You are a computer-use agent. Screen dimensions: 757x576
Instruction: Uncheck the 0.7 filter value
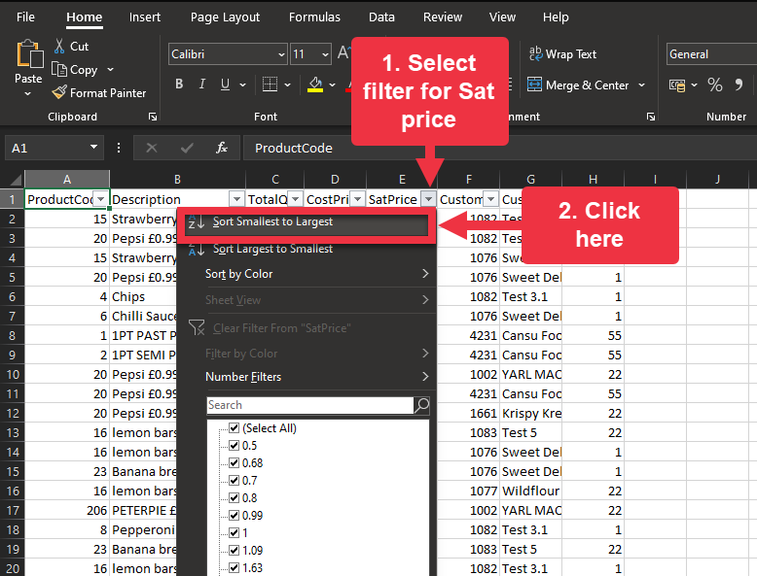tap(234, 481)
